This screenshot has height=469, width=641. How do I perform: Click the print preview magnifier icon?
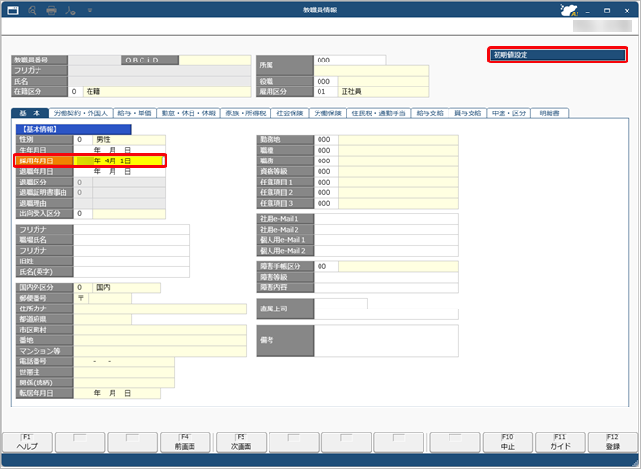click(x=32, y=10)
